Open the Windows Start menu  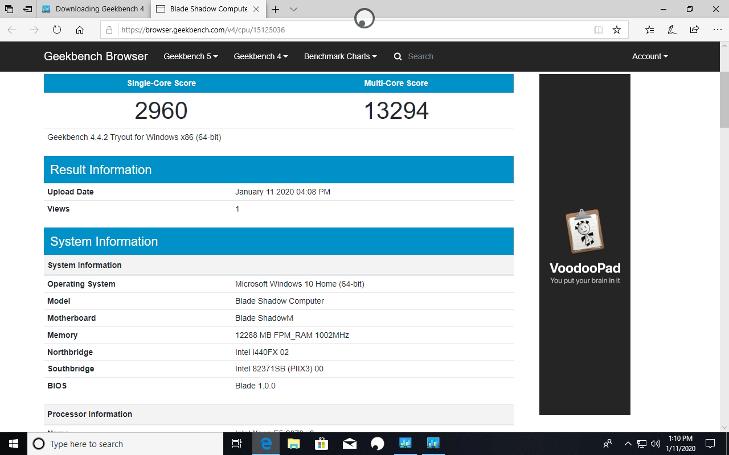[14, 444]
